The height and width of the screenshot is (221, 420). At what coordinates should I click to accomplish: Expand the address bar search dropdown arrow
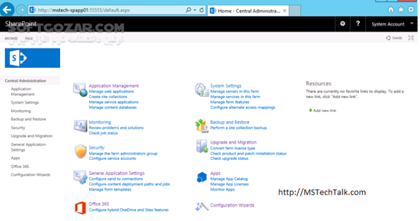point(195,10)
